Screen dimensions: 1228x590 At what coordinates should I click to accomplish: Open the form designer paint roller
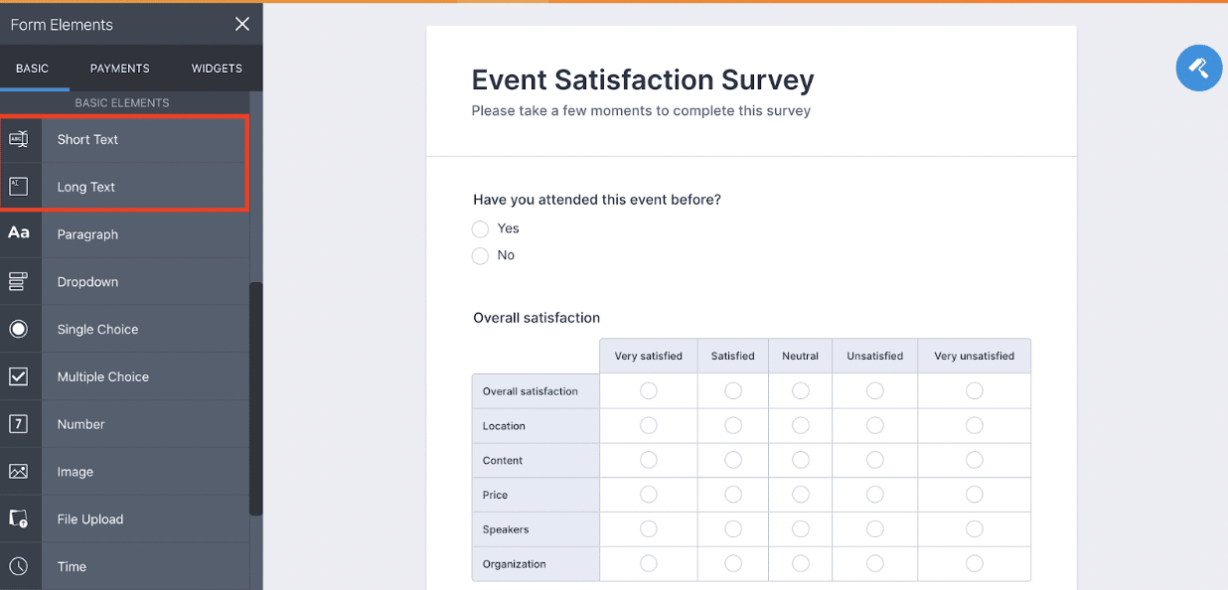1198,68
